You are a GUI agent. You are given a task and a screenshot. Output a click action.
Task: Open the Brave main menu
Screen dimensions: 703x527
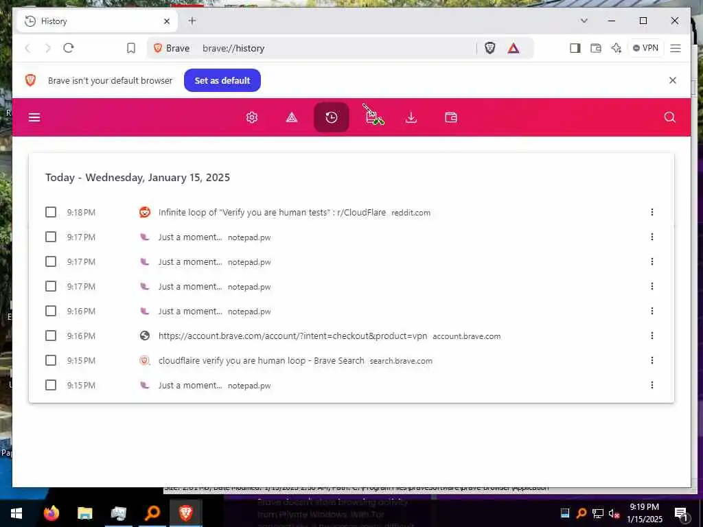676,48
